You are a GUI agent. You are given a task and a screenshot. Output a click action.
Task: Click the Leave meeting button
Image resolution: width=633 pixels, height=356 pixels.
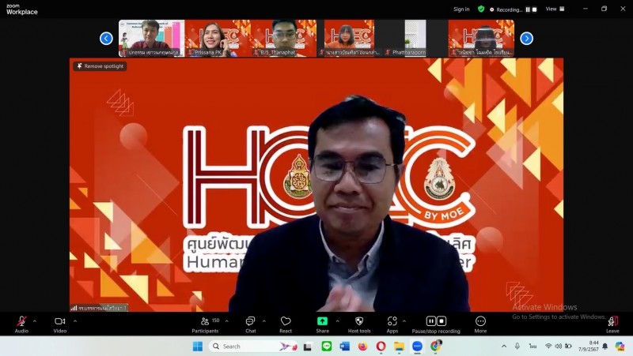[612, 324]
